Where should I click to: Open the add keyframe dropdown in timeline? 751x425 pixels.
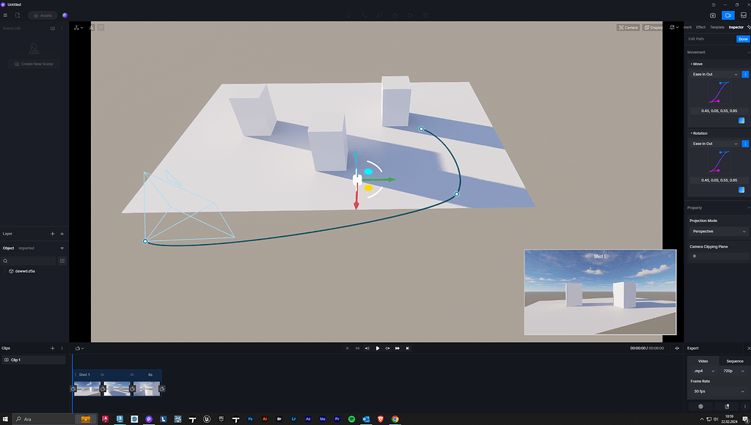click(x=79, y=348)
